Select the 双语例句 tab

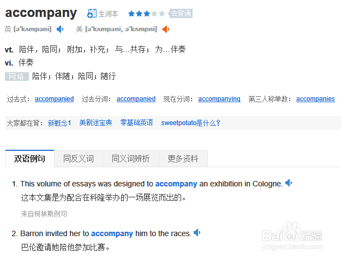click(x=29, y=159)
